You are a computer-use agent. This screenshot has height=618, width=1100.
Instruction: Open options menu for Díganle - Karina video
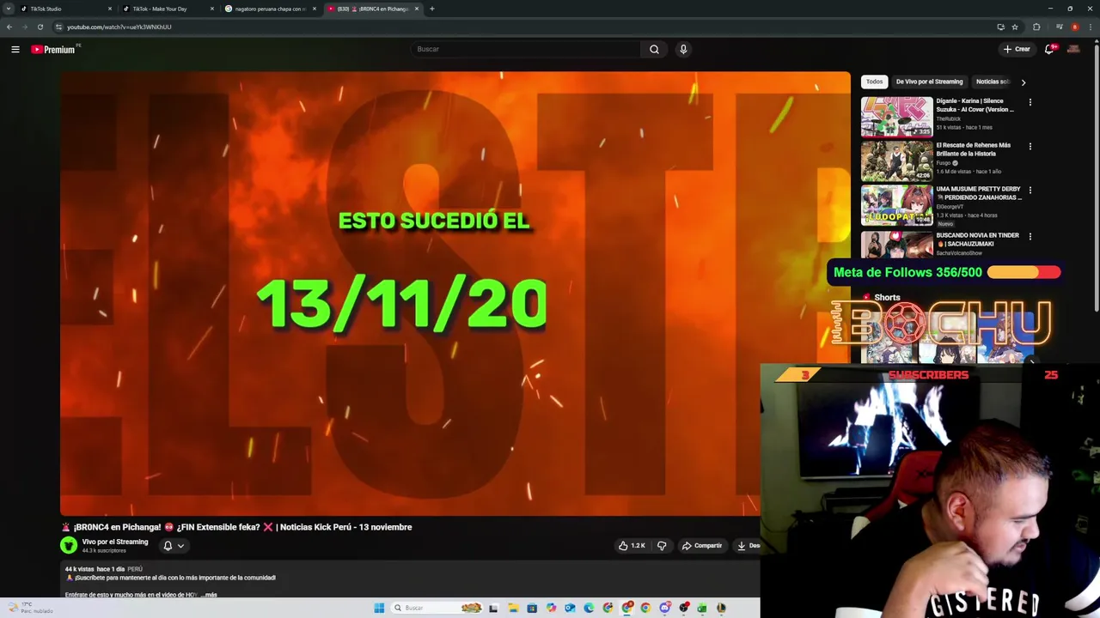1030,102
